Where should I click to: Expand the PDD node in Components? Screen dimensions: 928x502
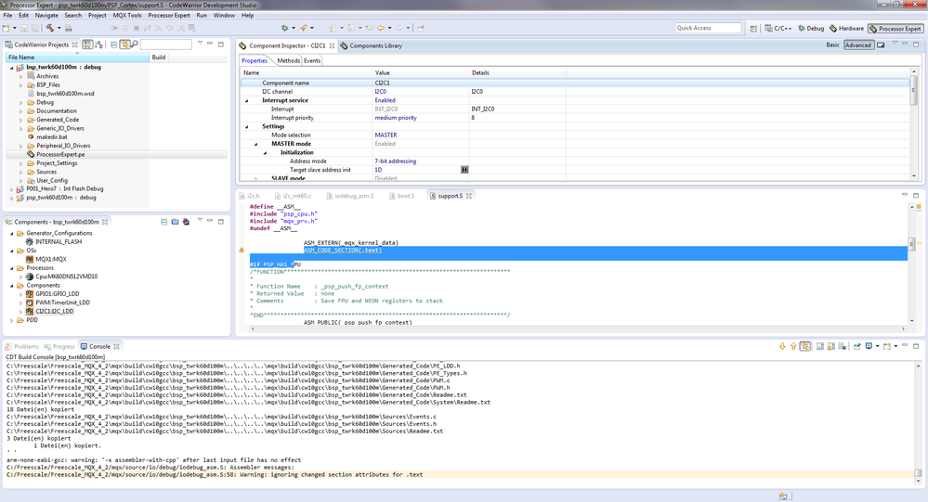[x=10, y=320]
